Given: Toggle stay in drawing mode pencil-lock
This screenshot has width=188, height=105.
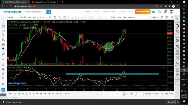Looking at the screenshot, I should click(3, 69).
